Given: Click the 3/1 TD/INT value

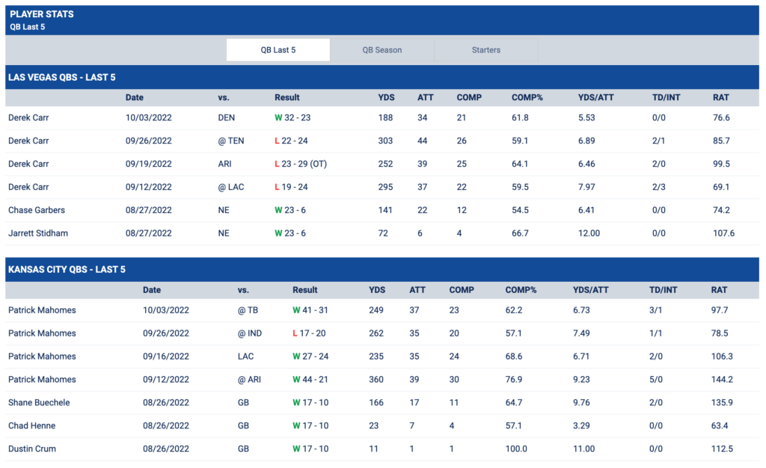Looking at the screenshot, I should pyautogui.click(x=655, y=310).
